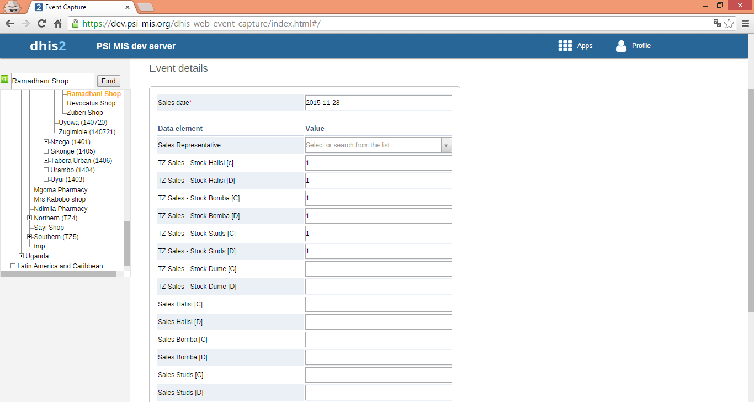Screen dimensions: 754x402
Task: Click the Sales Bomba [C] value field
Action: coord(379,340)
